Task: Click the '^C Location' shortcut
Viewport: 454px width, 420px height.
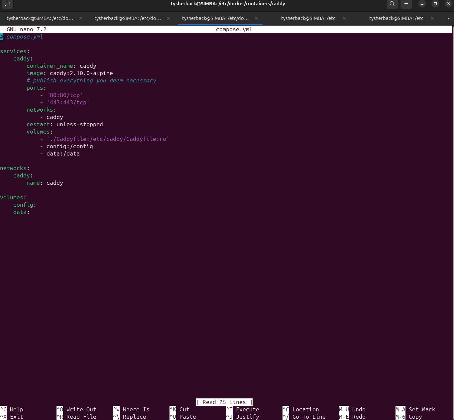Action: pyautogui.click(x=301, y=409)
